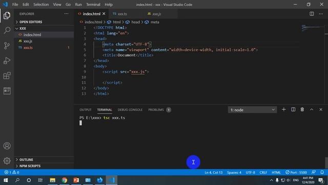Click 'Ln 4, Col 13' in status bar
The image size is (328, 185).
click(213, 173)
